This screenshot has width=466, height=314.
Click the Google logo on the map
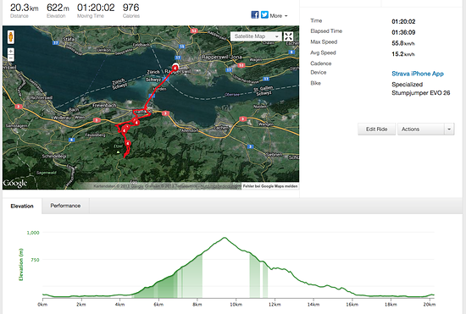[15, 183]
